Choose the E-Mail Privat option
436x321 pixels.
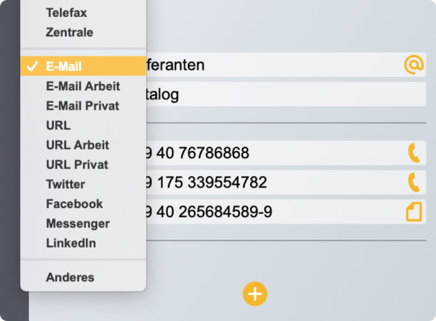pos(82,106)
